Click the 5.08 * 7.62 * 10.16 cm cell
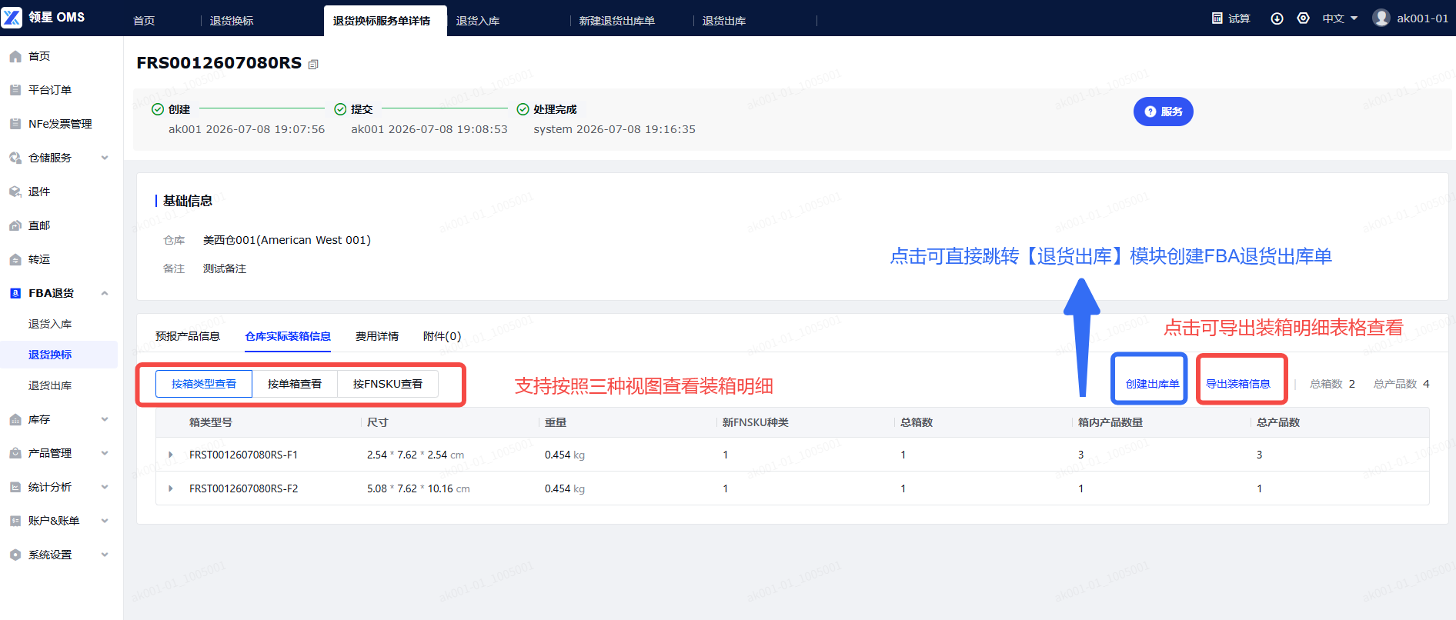The width and height of the screenshot is (1456, 620). pos(419,488)
